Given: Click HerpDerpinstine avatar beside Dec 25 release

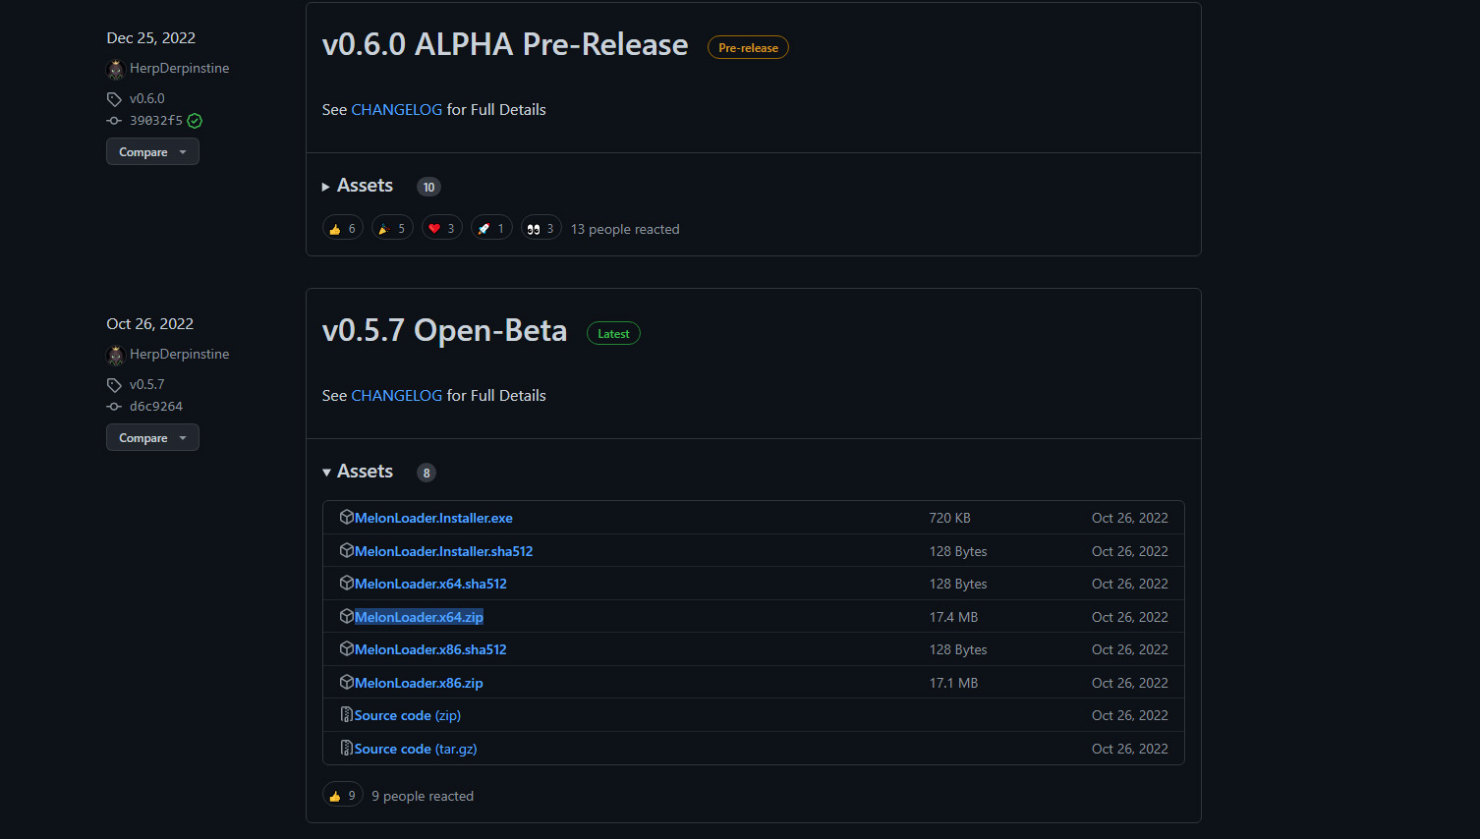Looking at the screenshot, I should click(115, 69).
